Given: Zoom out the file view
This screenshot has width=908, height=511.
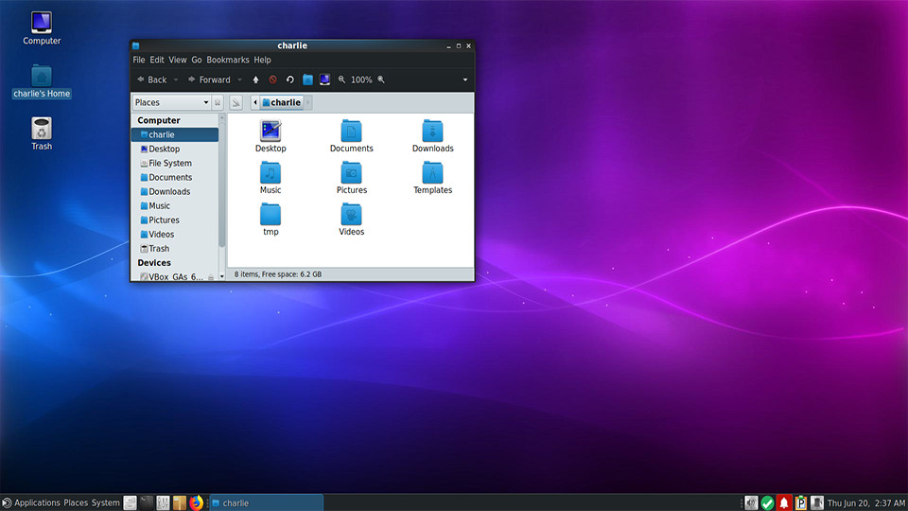Looking at the screenshot, I should 341,79.
